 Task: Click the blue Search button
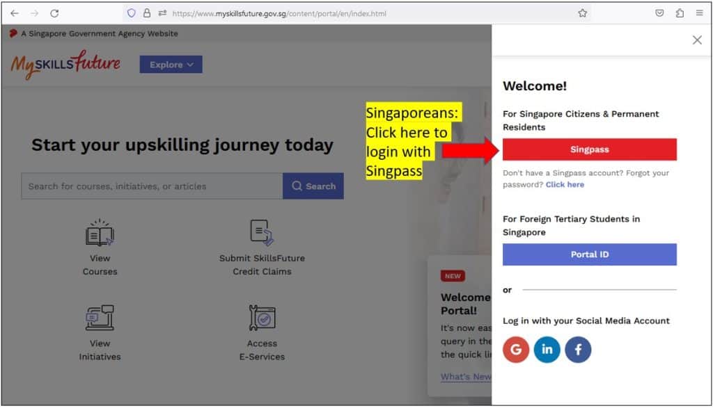pyautogui.click(x=313, y=186)
